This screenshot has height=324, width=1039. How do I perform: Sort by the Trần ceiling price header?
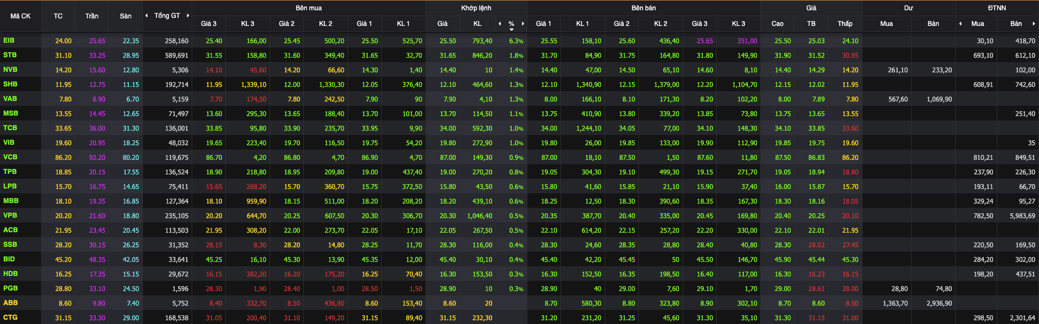pyautogui.click(x=92, y=16)
